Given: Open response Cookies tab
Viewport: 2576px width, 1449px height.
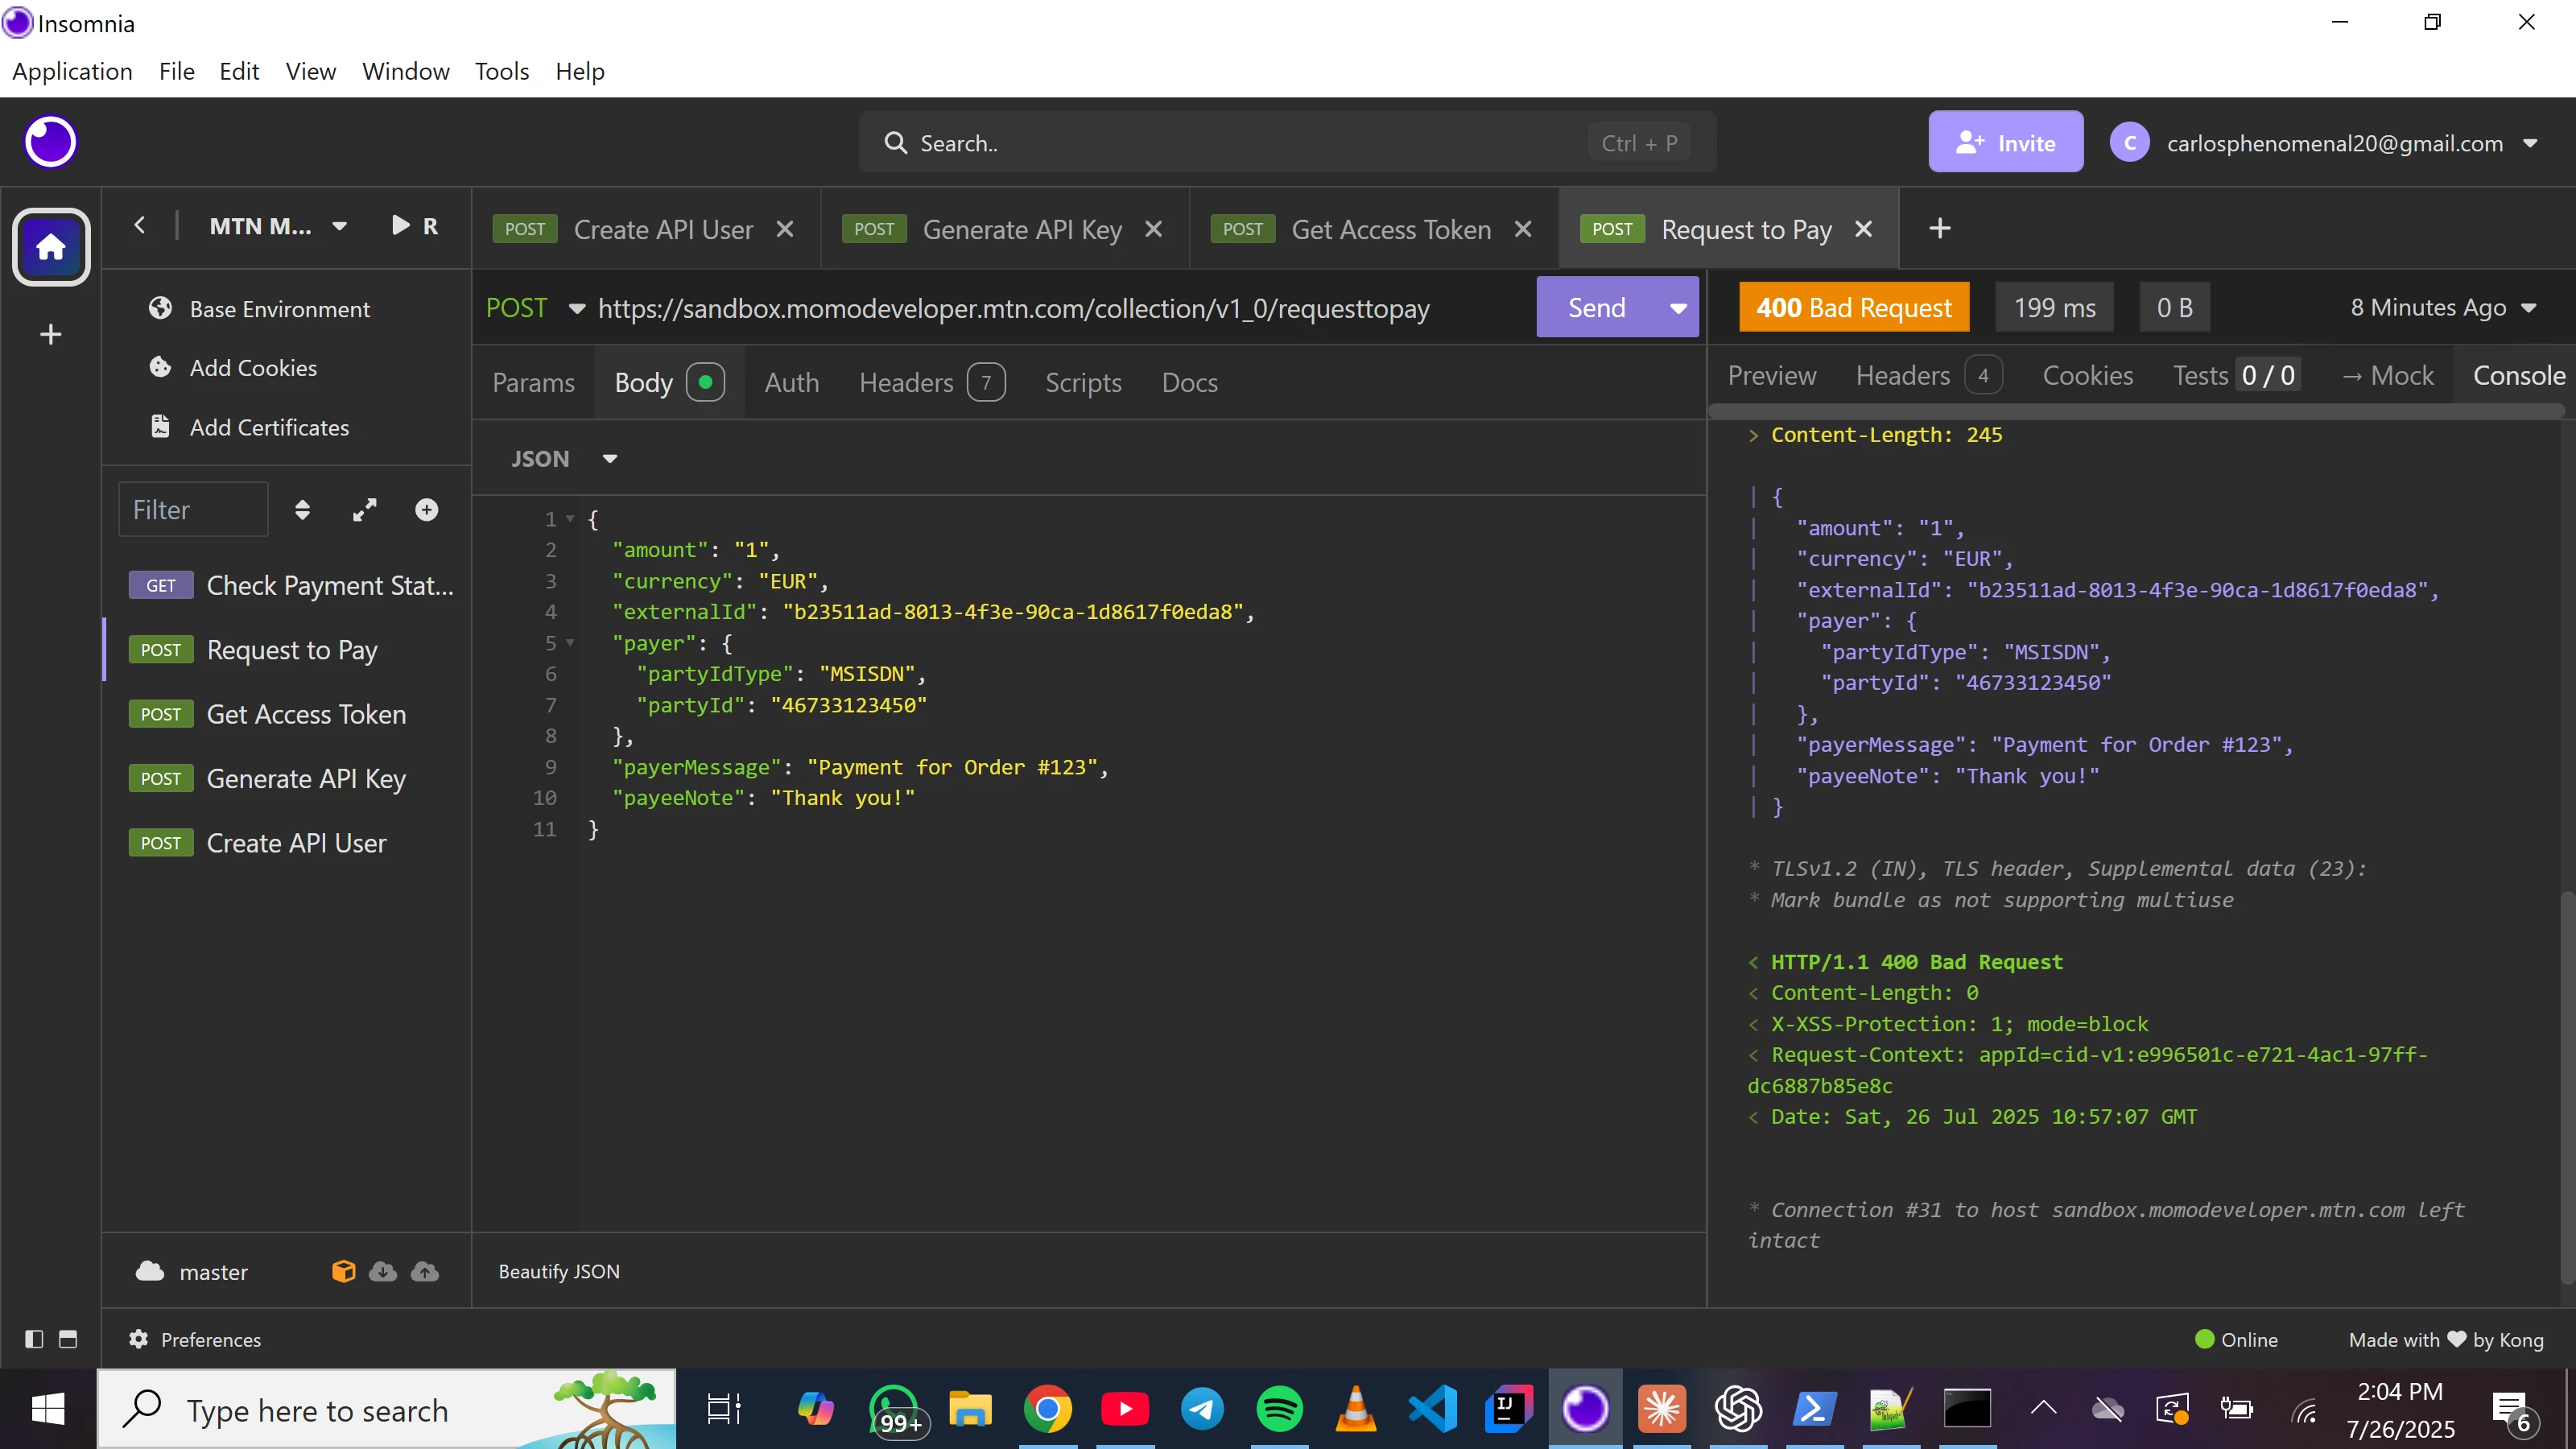Looking at the screenshot, I should point(2087,375).
